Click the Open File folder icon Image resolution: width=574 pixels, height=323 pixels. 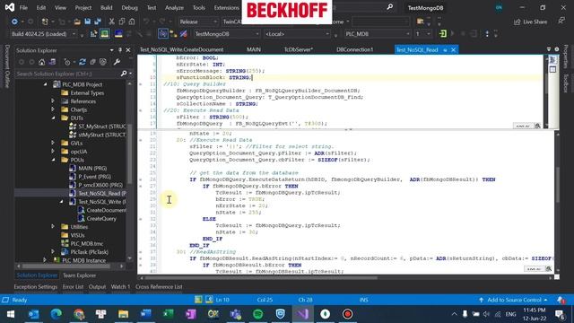77,22
